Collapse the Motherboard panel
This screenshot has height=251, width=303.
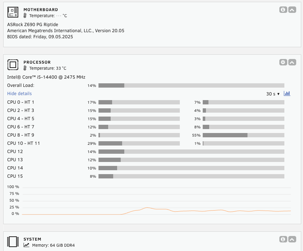pos(292,10)
